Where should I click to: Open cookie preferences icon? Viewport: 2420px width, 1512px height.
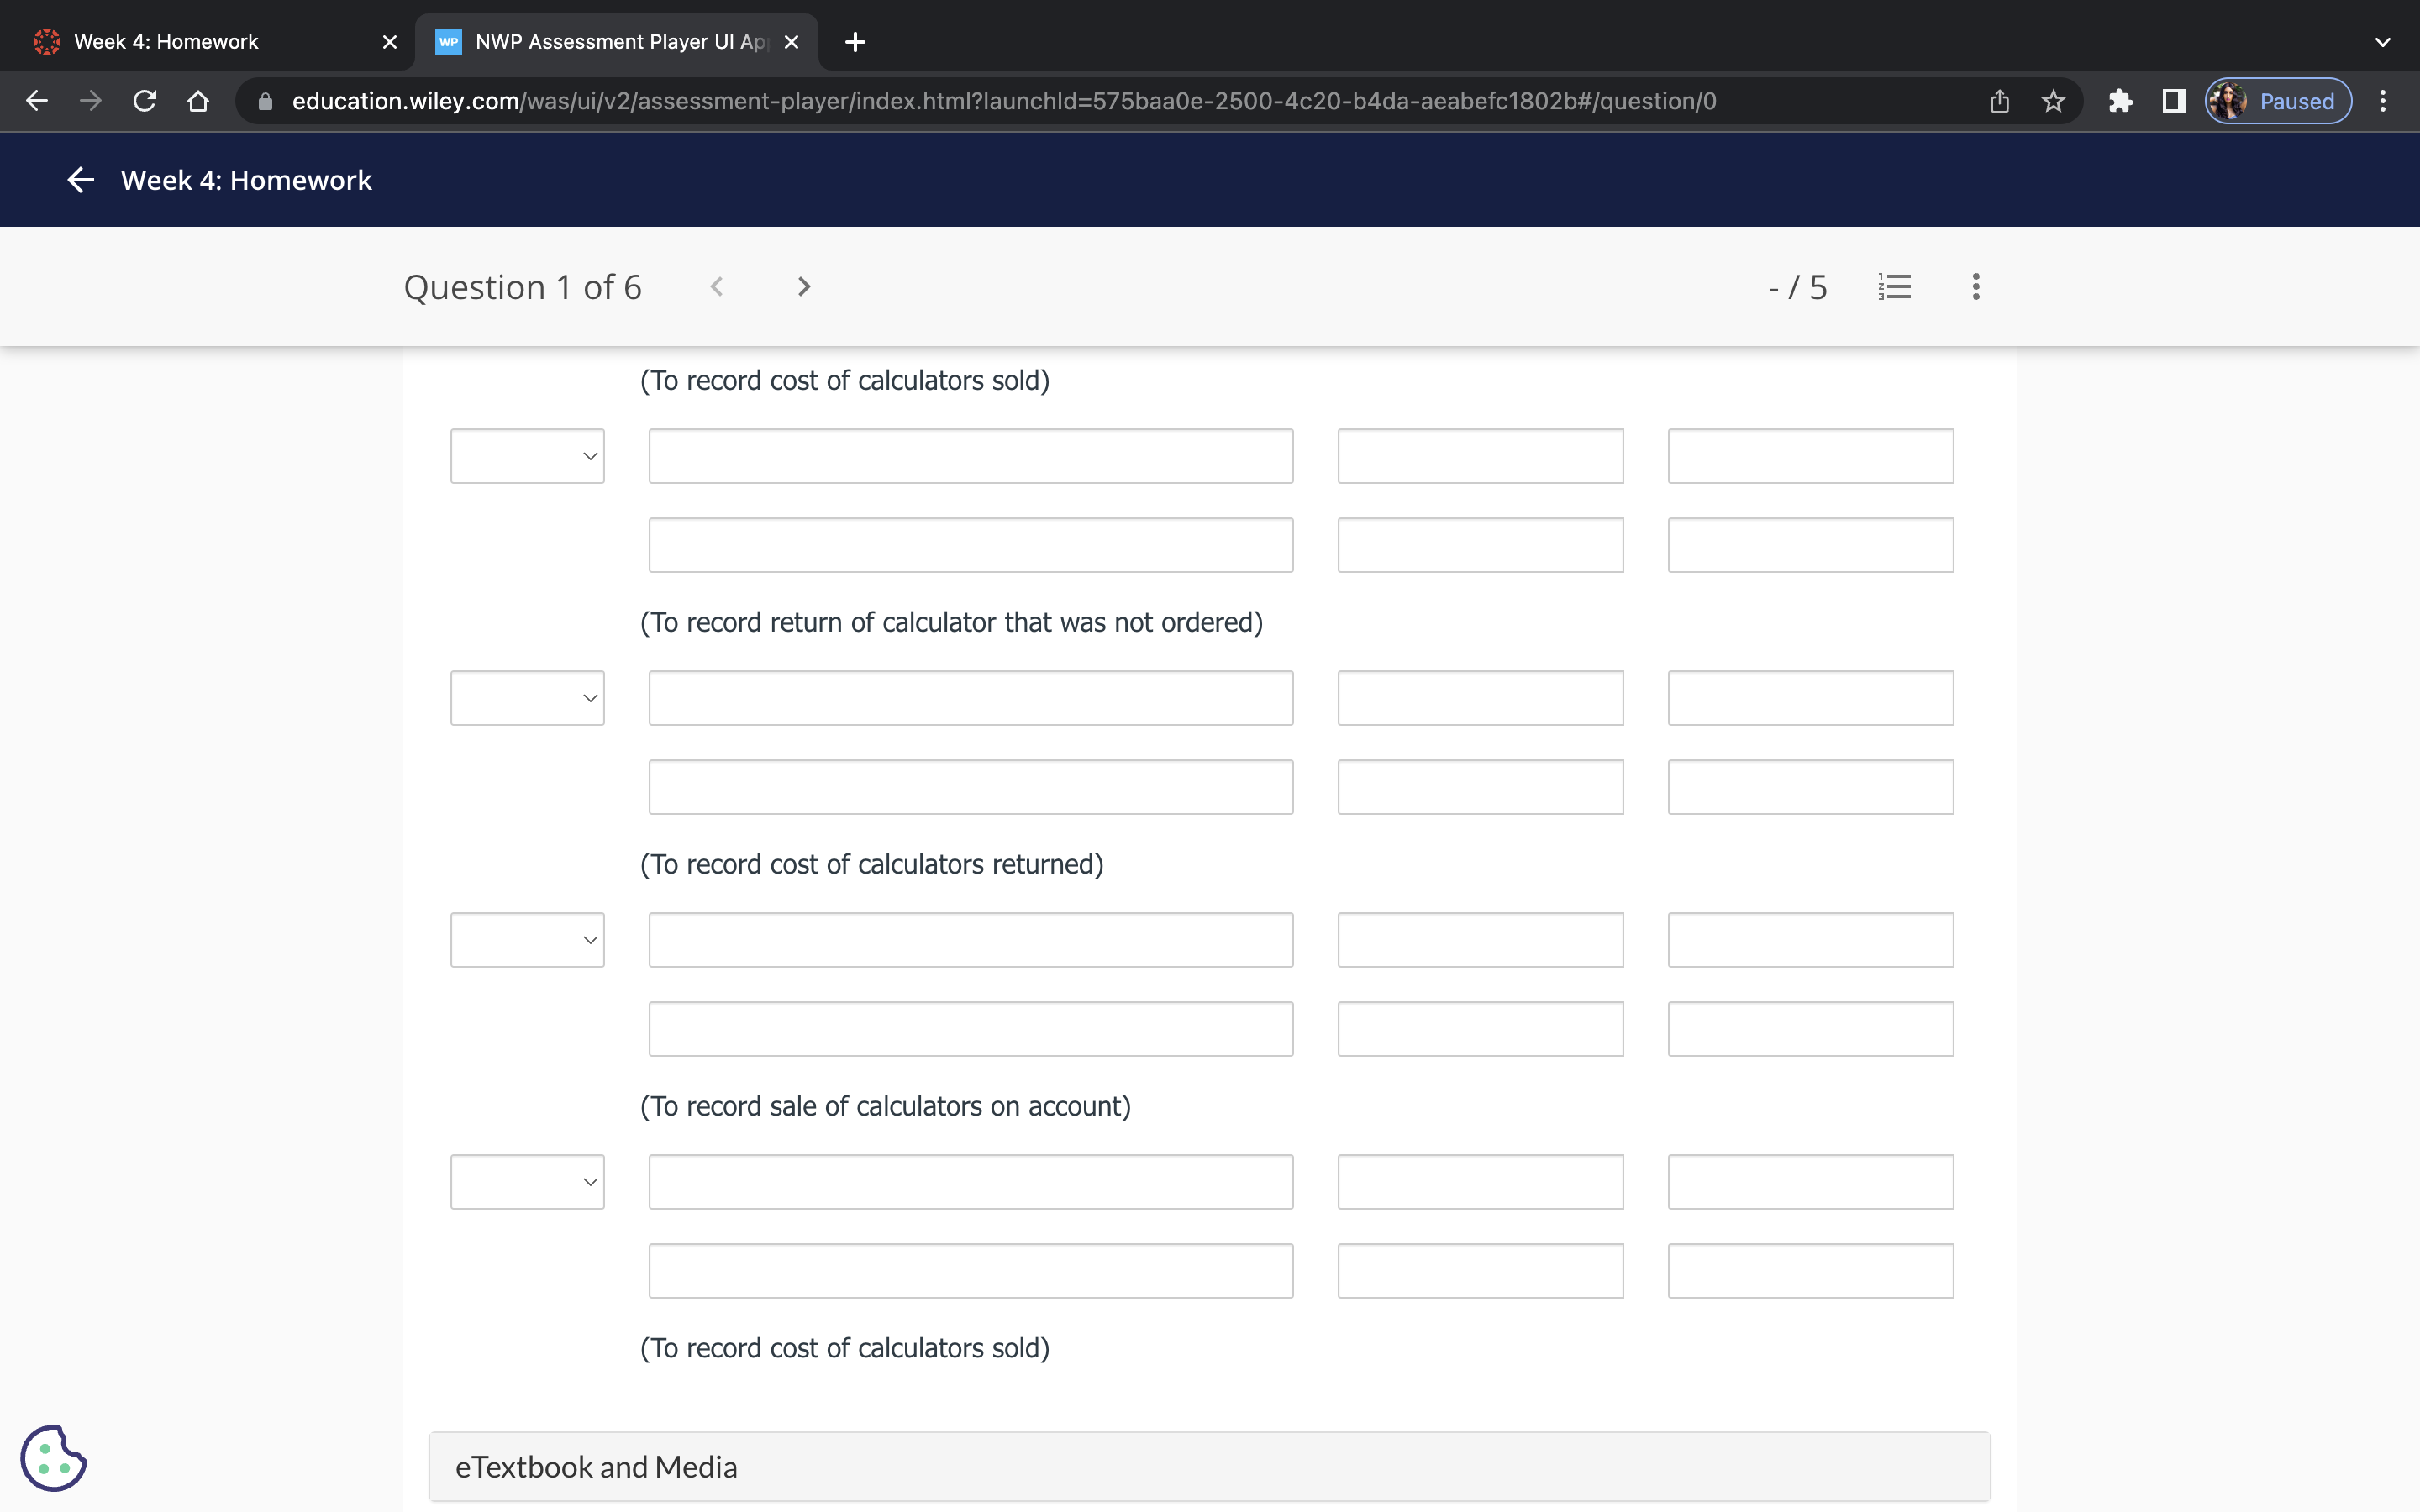[x=53, y=1458]
